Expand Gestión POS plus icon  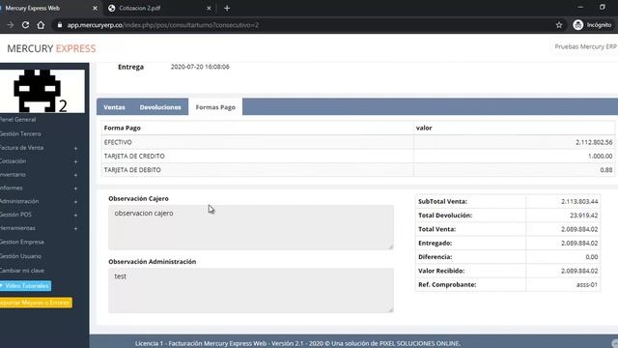click(75, 216)
